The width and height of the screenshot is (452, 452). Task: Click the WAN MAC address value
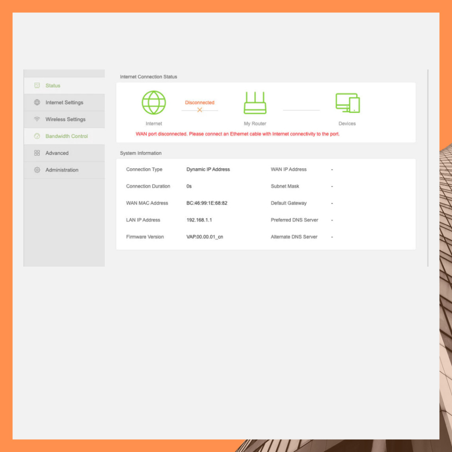[207, 203]
